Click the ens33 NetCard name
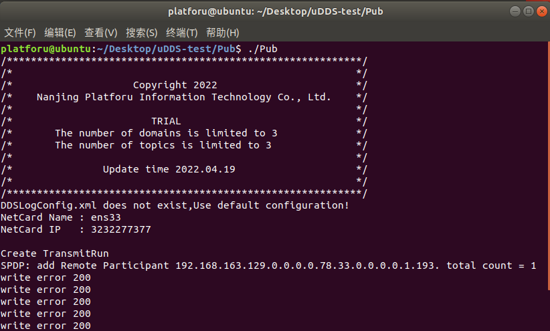This screenshot has width=550, height=331. 106,217
